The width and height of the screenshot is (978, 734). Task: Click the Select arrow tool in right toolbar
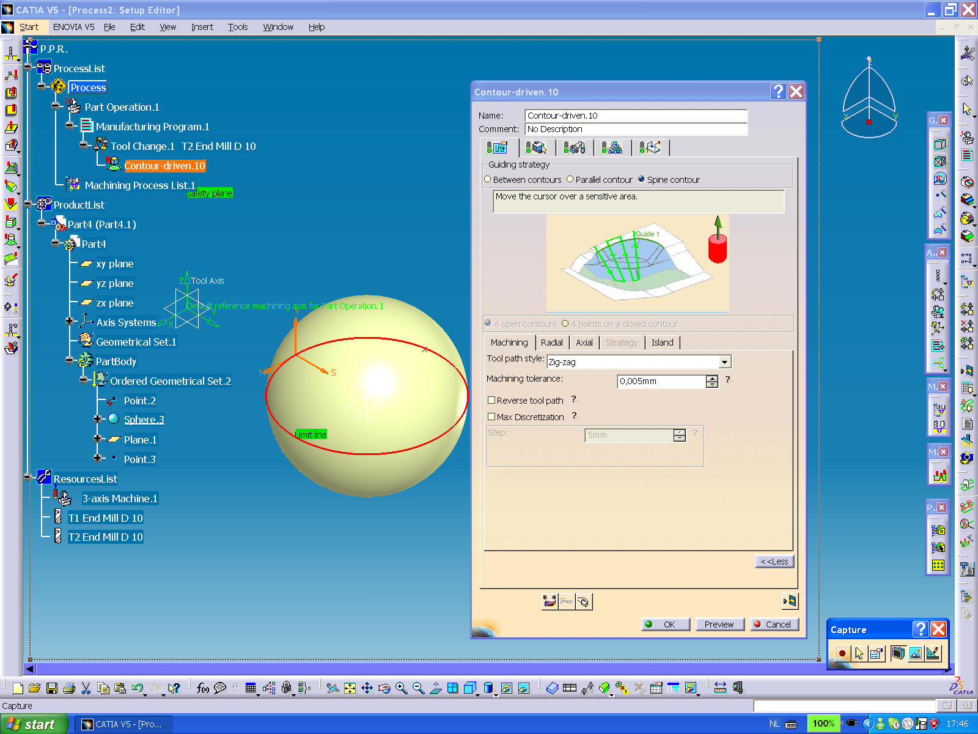pyautogui.click(x=967, y=109)
